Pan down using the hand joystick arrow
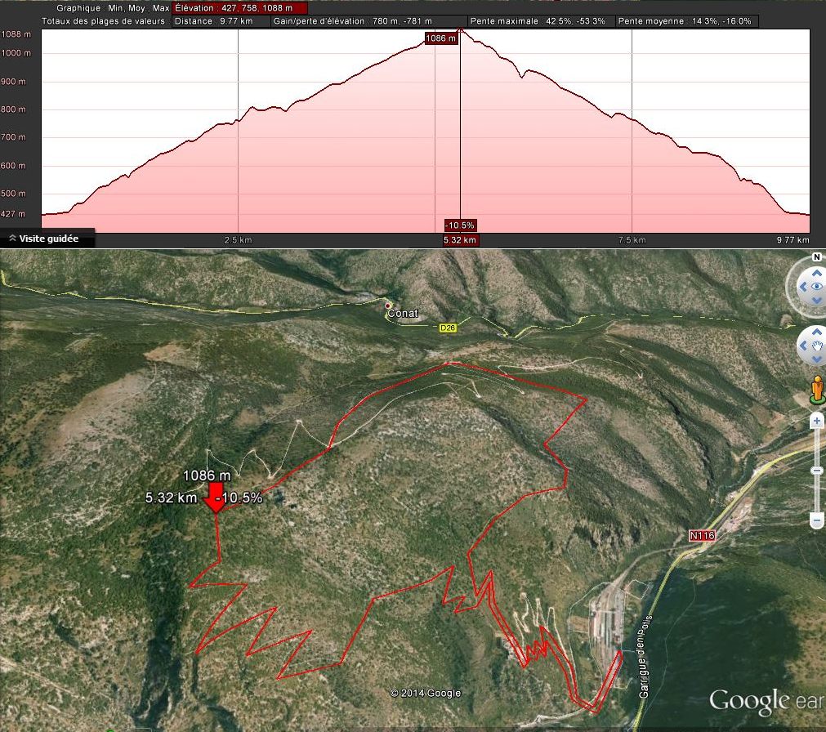Image resolution: width=826 pixels, height=732 pixels. click(817, 360)
